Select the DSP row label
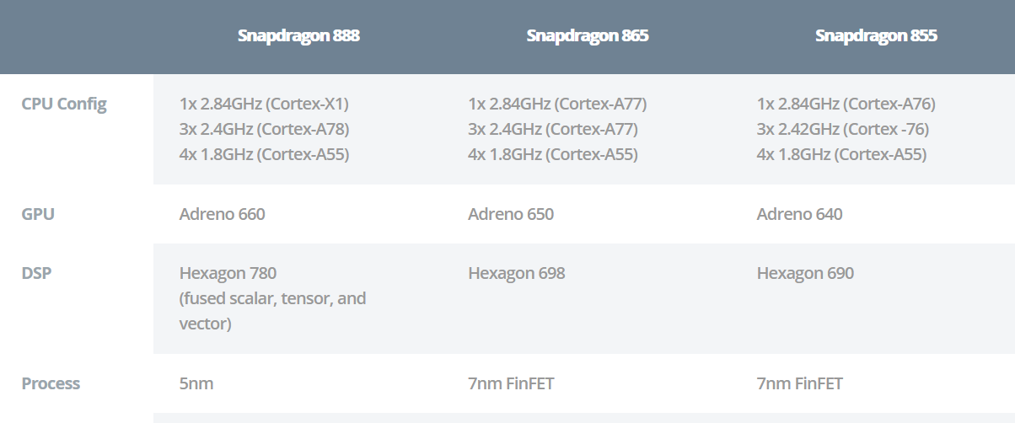The width and height of the screenshot is (1015, 423). tap(36, 273)
